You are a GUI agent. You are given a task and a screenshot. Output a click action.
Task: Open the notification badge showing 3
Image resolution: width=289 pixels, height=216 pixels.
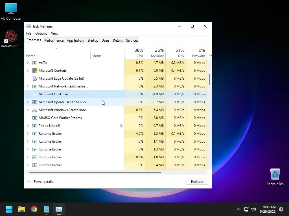point(281,209)
